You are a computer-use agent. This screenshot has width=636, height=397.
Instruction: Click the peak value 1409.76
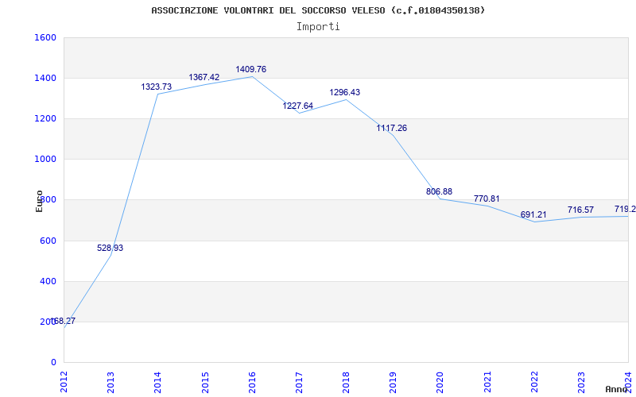(251, 69)
